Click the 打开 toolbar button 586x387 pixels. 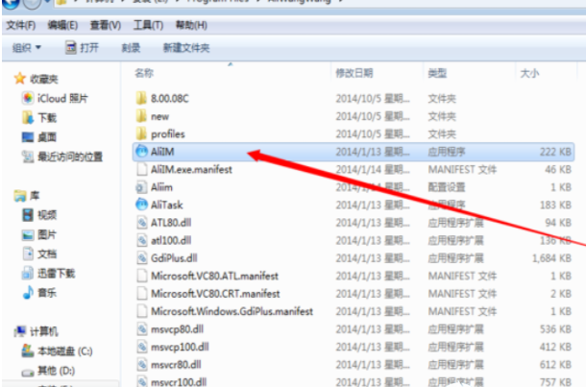(82, 47)
